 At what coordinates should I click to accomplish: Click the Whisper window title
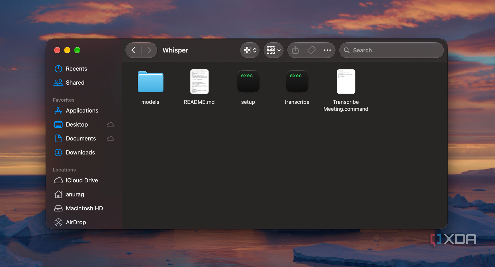pos(175,50)
